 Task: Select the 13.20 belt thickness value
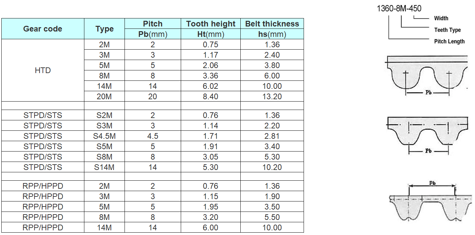[272, 97]
